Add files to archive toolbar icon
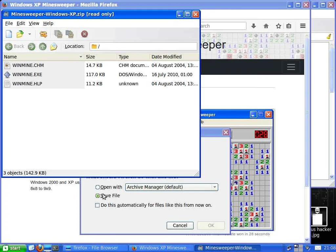This screenshot has width=336, height=252. 58,34
